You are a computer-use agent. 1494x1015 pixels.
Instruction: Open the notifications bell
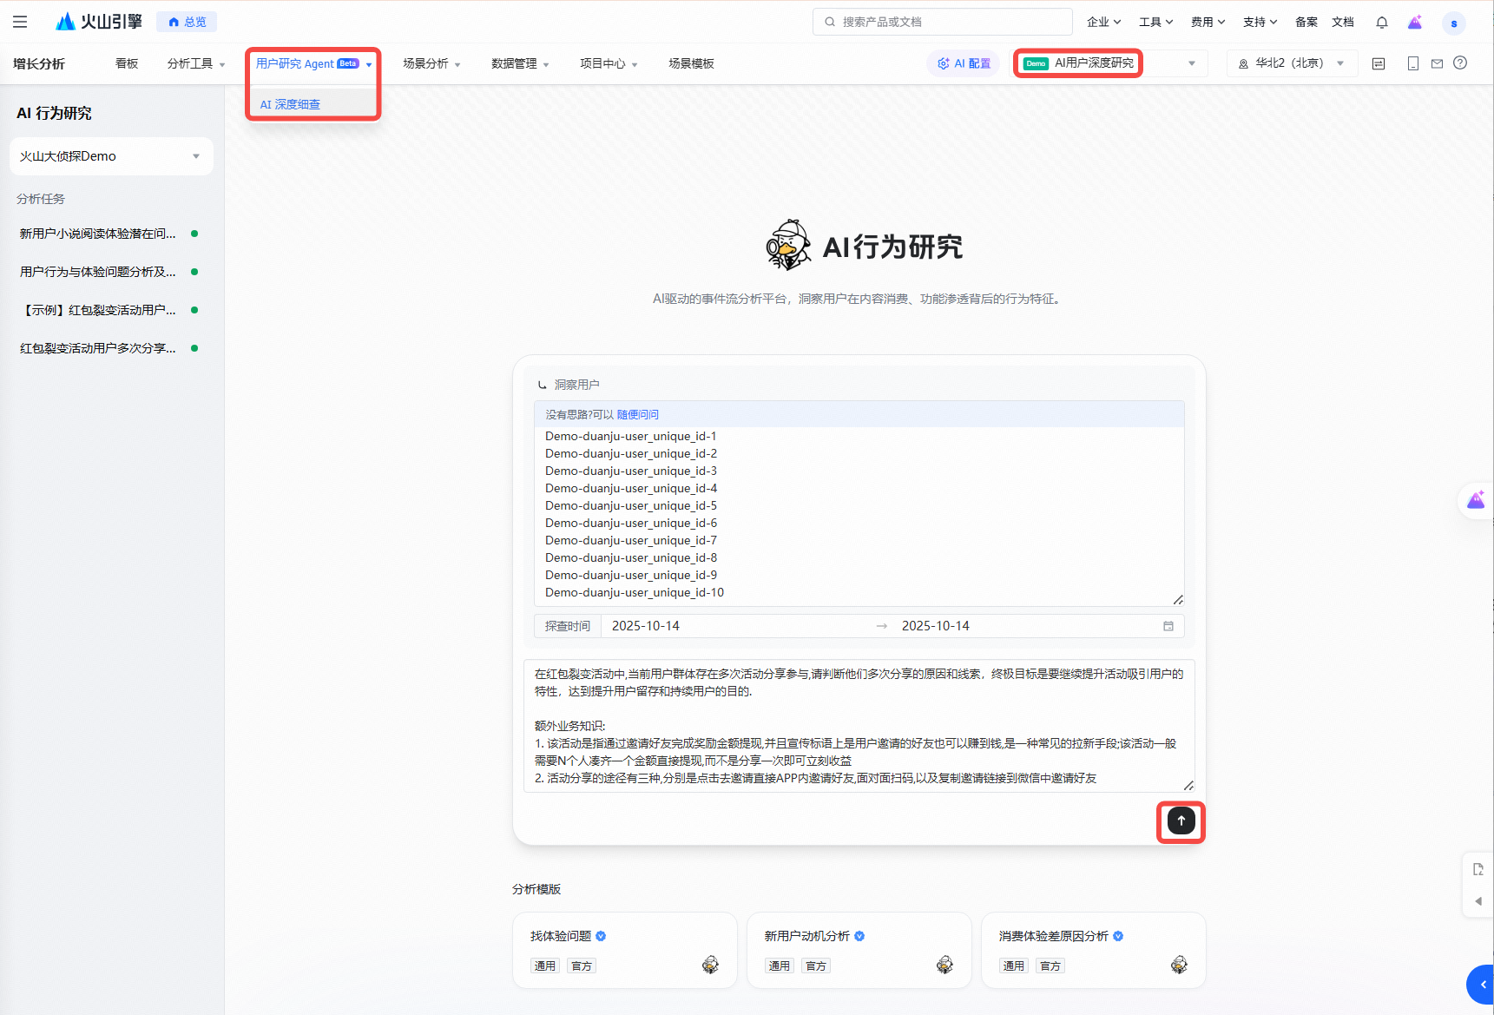click(x=1382, y=23)
